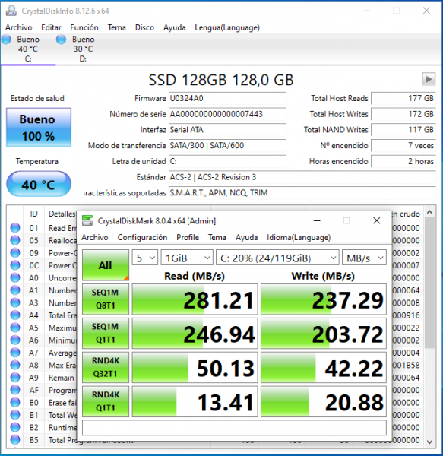443x456 pixels.
Task: Click status orb for attribute 09
Action: pyautogui.click(x=15, y=253)
